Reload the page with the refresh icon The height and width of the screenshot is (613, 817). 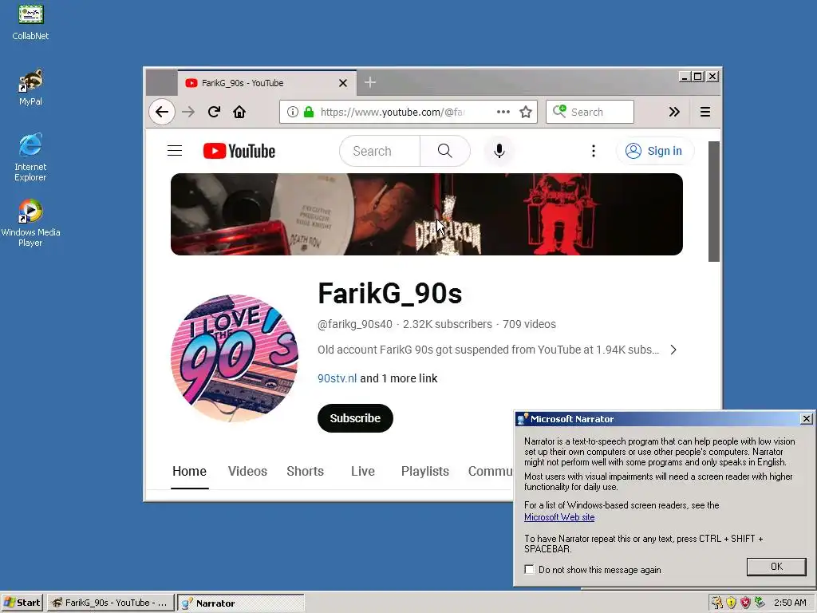pyautogui.click(x=214, y=112)
